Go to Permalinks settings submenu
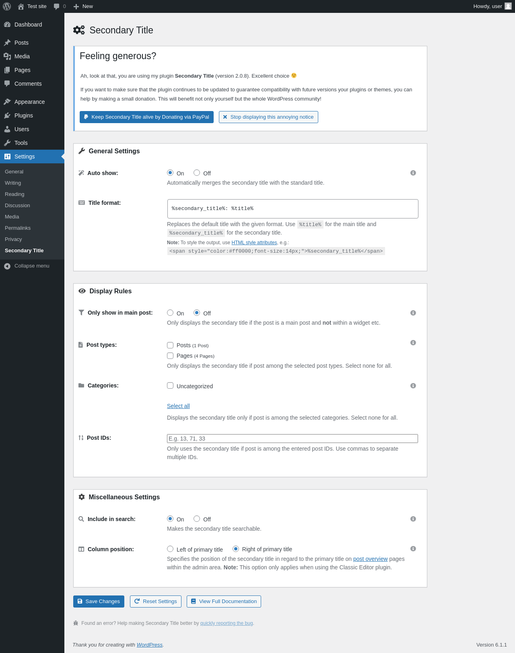 18,228
